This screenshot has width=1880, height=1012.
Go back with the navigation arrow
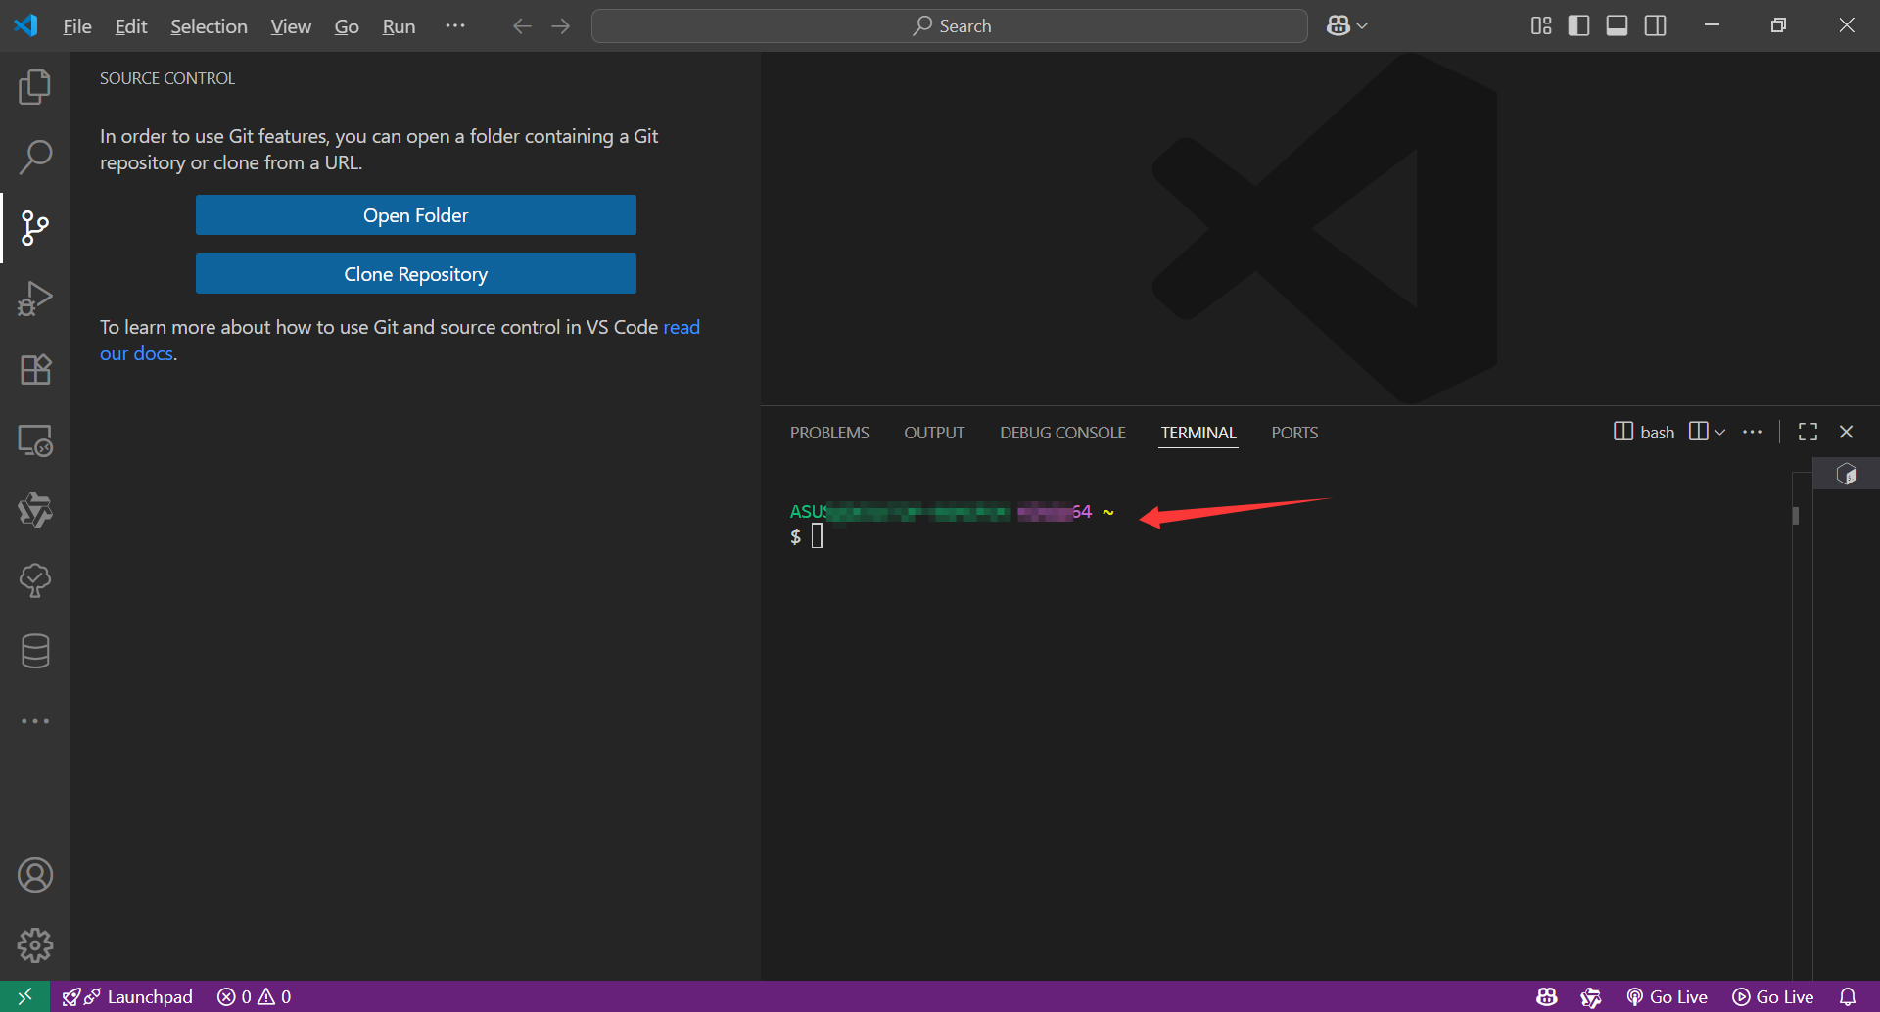click(x=522, y=26)
